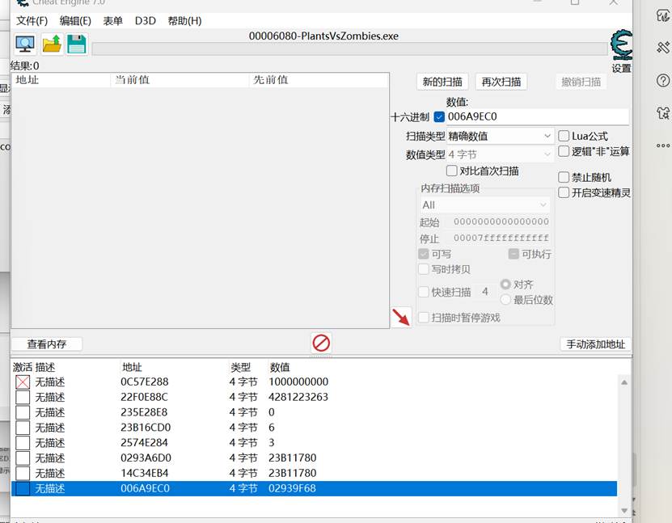Select the 对齐 alignment radio button

pos(505,285)
